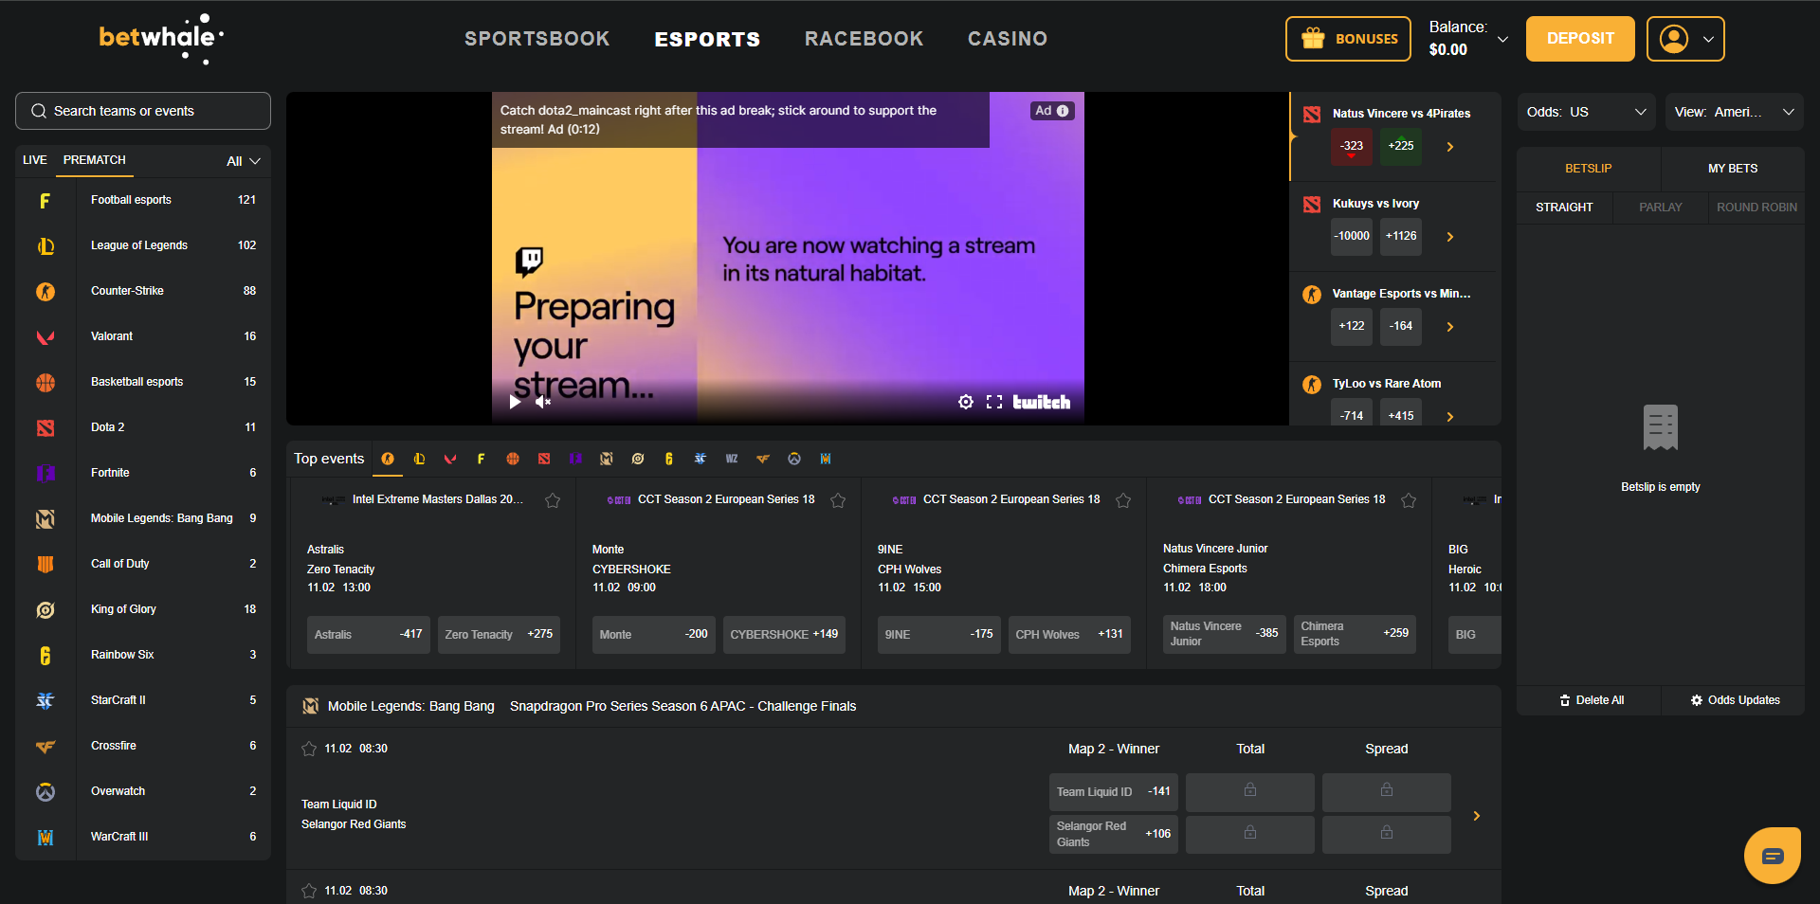The height and width of the screenshot is (904, 1820).
Task: Switch to the LIVE tab
Action: [35, 160]
